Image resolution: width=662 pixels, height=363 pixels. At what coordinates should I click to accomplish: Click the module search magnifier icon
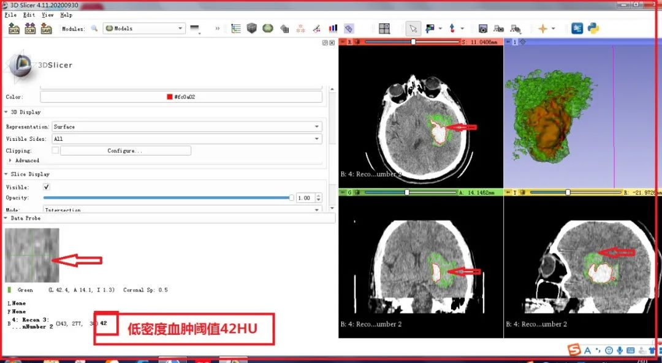pyautogui.click(x=94, y=28)
